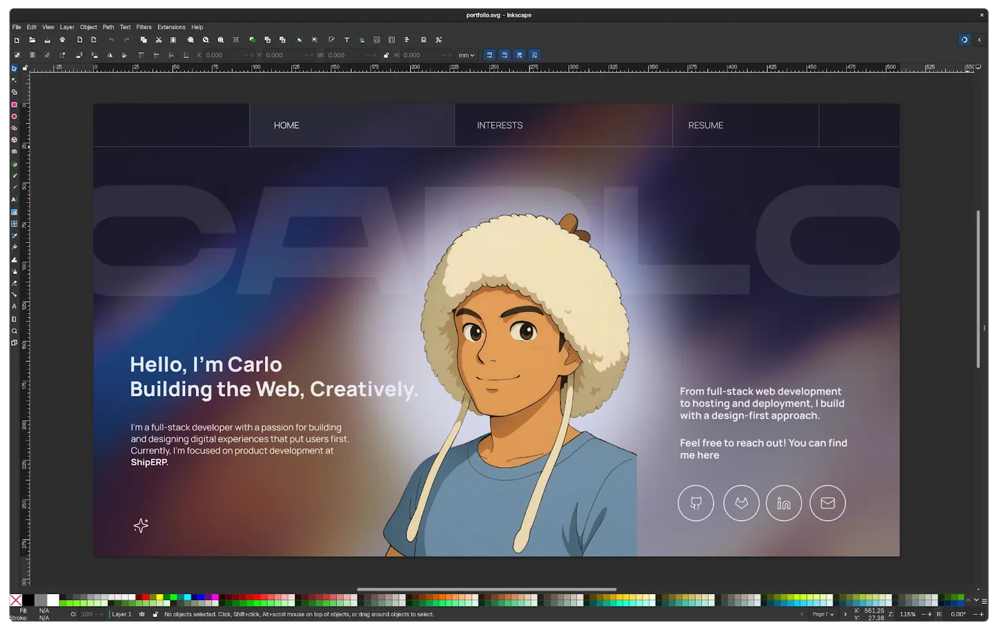This screenshot has height=632, width=998.
Task: Select the Text tool in toolbox
Action: point(14,200)
